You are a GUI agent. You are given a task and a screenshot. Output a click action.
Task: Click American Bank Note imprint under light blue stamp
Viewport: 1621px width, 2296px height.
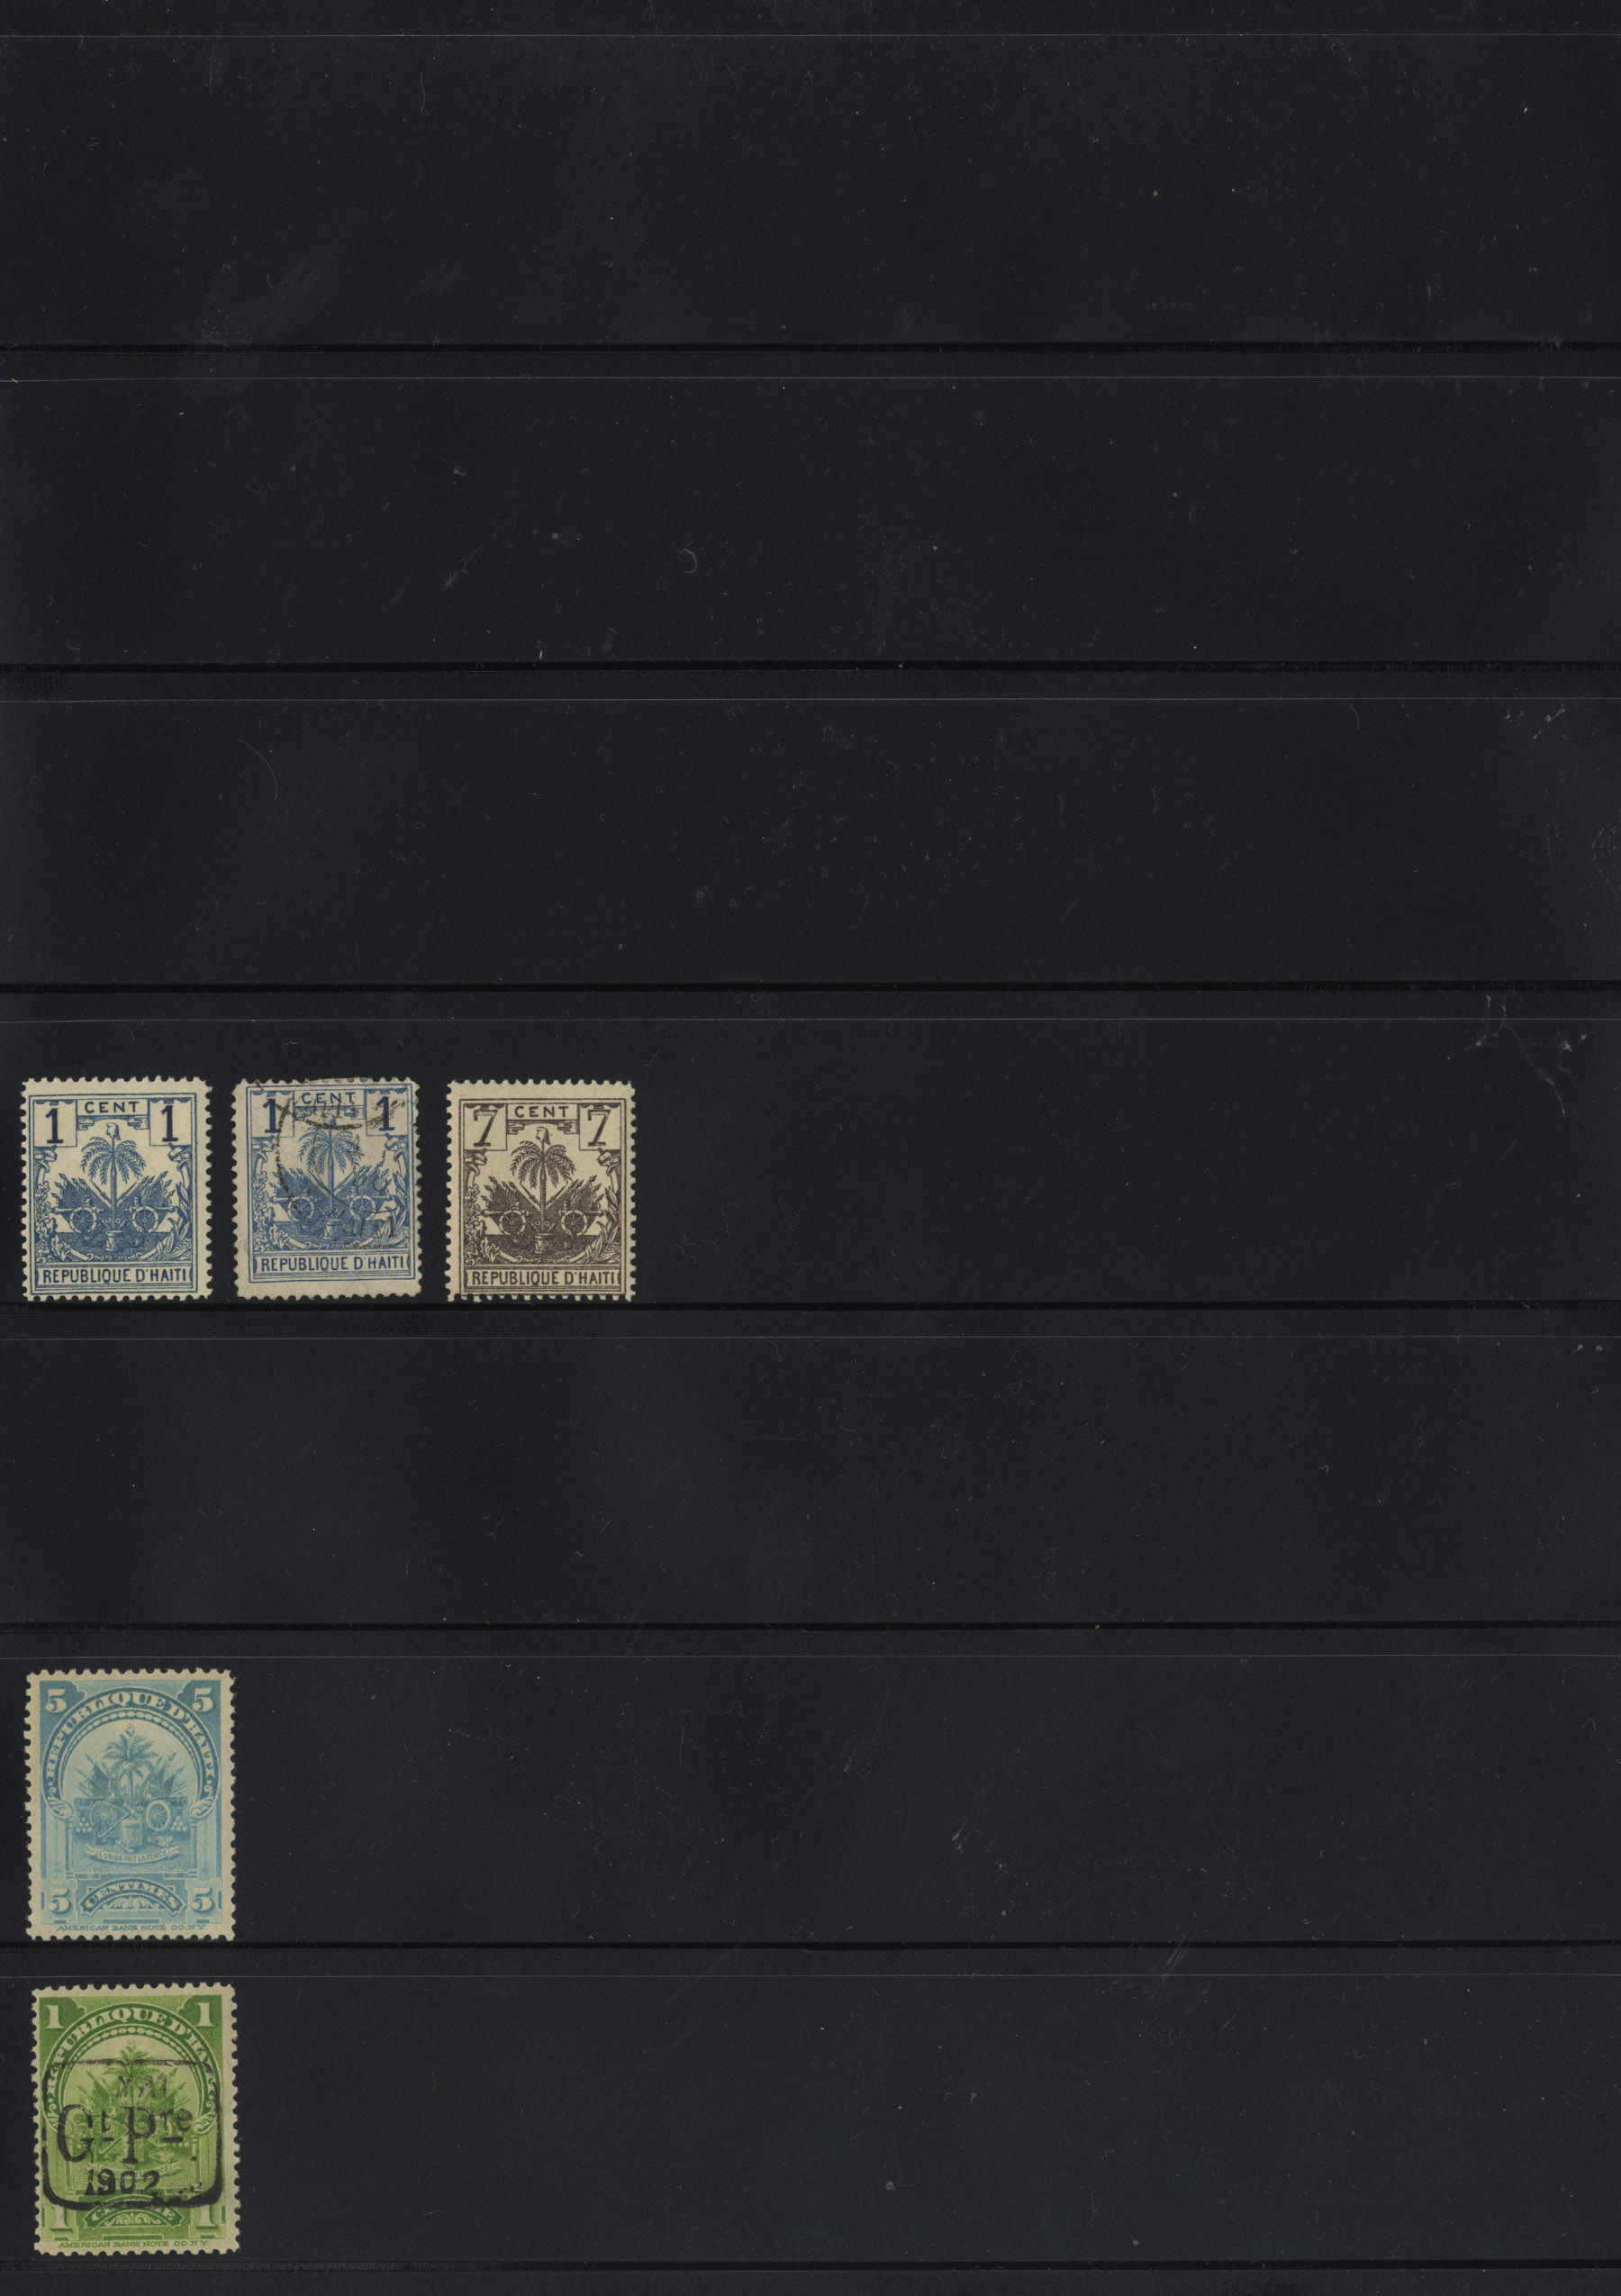pyautogui.click(x=132, y=1926)
